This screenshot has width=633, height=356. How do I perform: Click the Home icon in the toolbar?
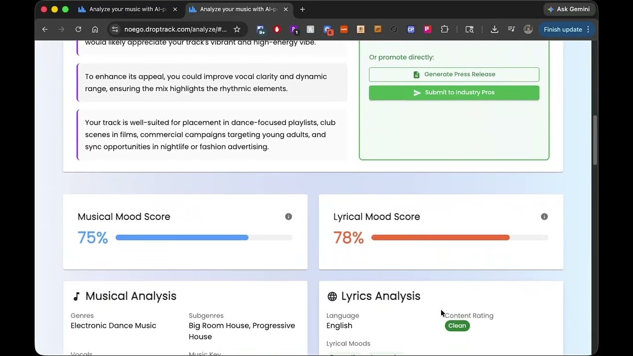pos(95,29)
